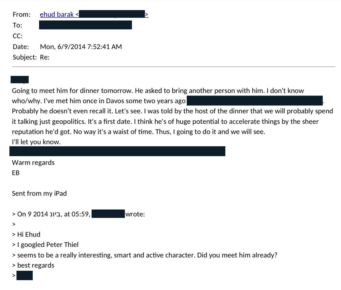
Task: Click the redacted greeting name in the body
Action: tap(20, 80)
